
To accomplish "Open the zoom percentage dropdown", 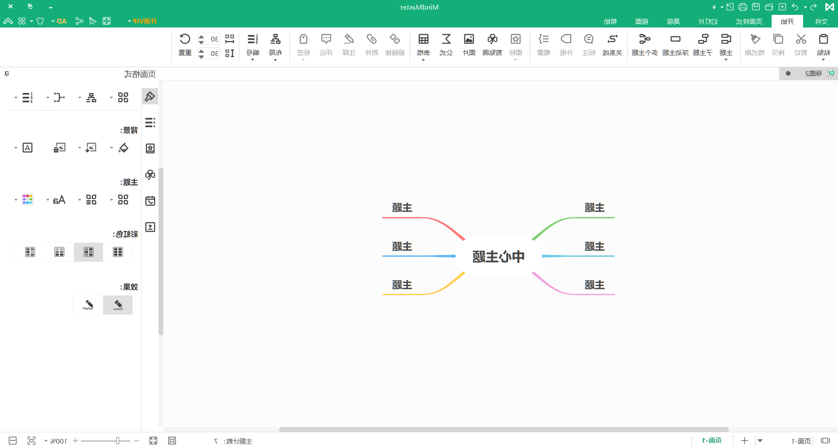I will click(46, 441).
